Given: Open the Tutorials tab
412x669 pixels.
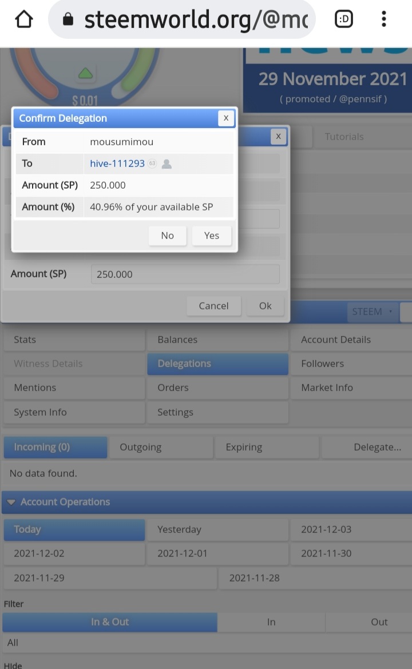Looking at the screenshot, I should [362, 137].
